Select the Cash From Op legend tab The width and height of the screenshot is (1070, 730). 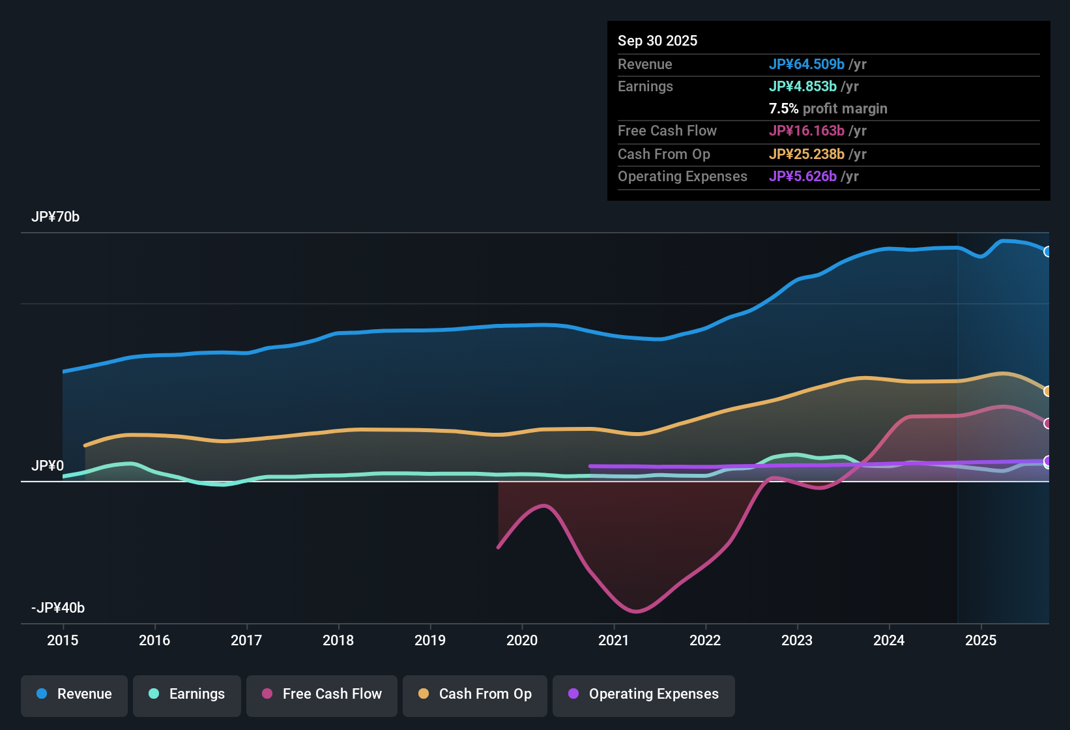pos(474,695)
